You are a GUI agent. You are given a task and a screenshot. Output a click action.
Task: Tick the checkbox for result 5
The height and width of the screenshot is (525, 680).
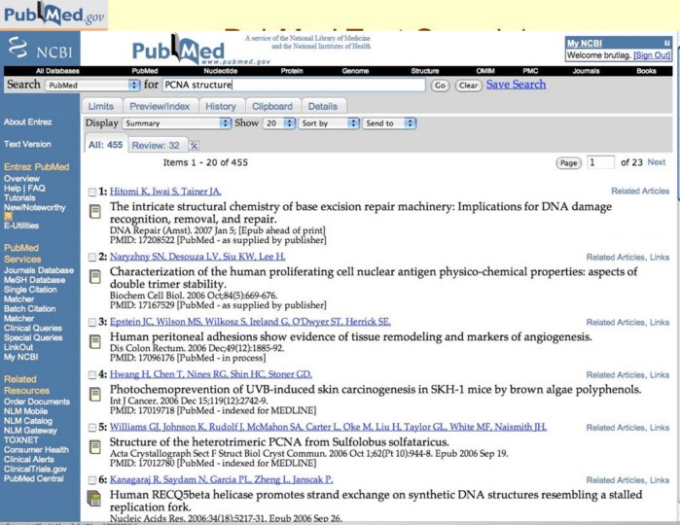[x=92, y=427]
